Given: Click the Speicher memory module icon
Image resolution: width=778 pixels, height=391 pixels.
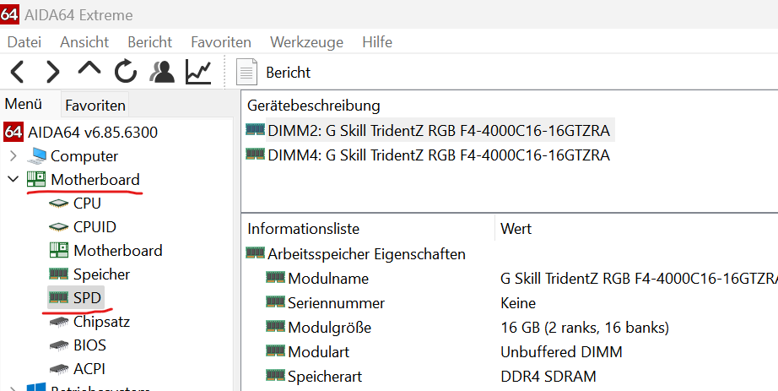Looking at the screenshot, I should pos(58,274).
